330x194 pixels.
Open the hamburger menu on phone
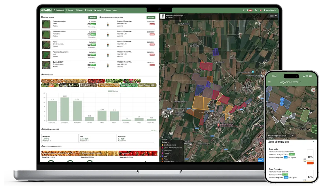pyautogui.click(x=270, y=82)
